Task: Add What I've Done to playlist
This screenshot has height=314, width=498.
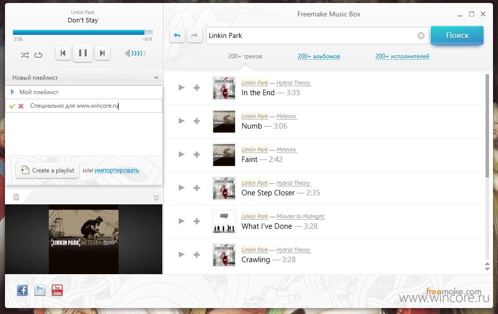Action: coord(197,221)
